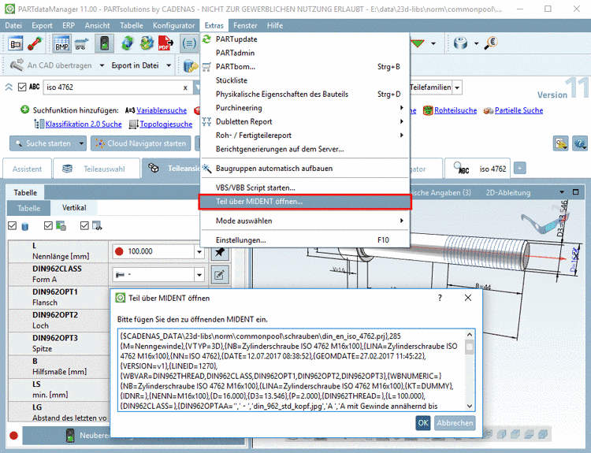Open the Konfigurator menu

coord(173,26)
